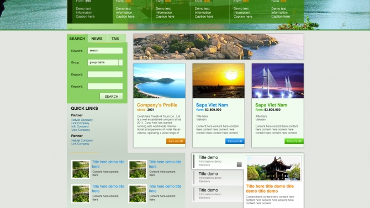Click the 'Link Company' link under second Partner
Viewport: 370px width, 208px height.
point(80,143)
